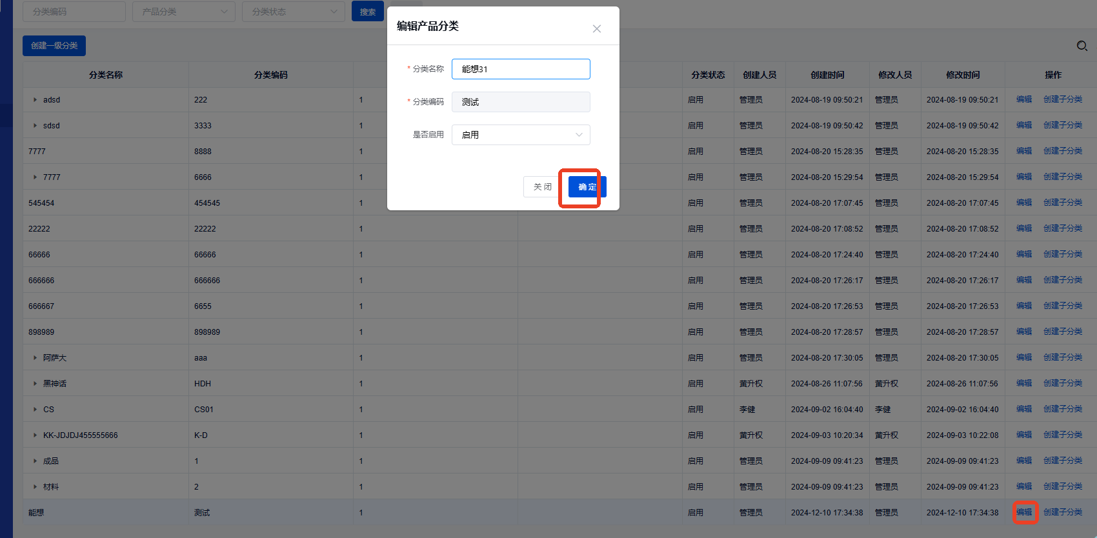Expand the 黑神话 tree row

tap(35, 384)
